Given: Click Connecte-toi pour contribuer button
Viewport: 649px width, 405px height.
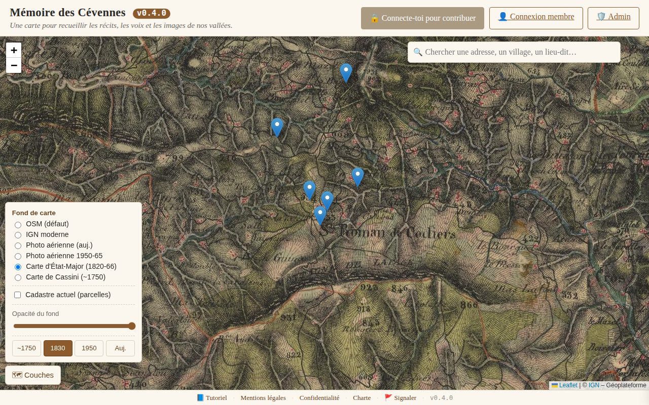Looking at the screenshot, I should (x=422, y=18).
